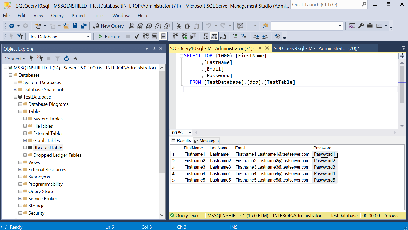408x230 pixels.
Task: Expand the Security node
Action: [x=20, y=213]
